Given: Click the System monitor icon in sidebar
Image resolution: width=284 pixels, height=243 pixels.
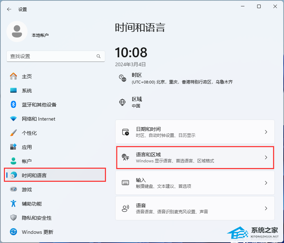Looking at the screenshot, I should click(13, 90).
